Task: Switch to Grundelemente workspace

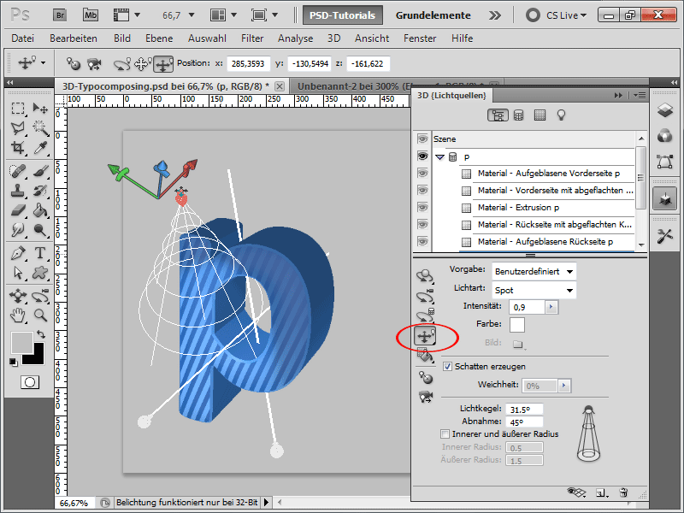Action: (433, 15)
